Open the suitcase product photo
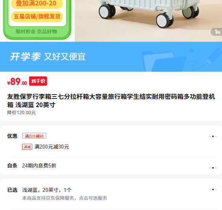This screenshot has height=210, width=222. tap(148, 21)
